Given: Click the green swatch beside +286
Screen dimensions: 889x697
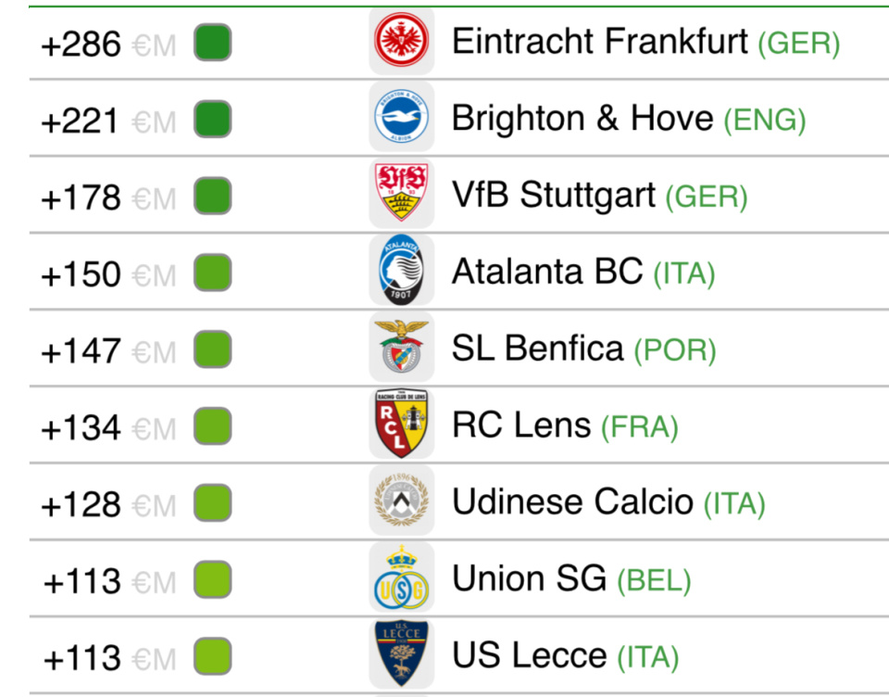Looking at the screenshot, I should [x=212, y=44].
